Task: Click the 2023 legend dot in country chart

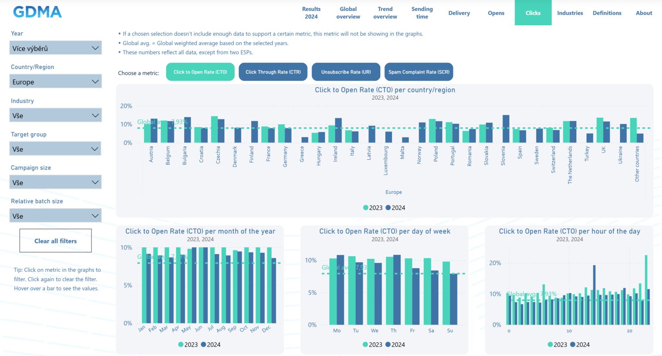Action: [366, 208]
